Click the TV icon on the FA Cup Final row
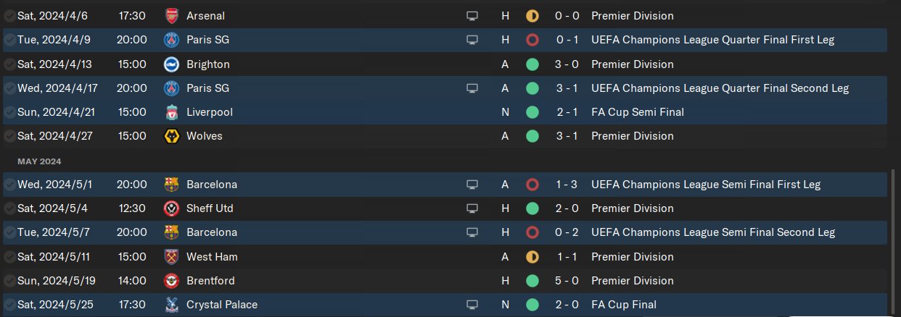 coord(472,305)
